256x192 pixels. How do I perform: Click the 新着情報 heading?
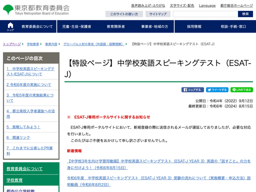click(74, 151)
